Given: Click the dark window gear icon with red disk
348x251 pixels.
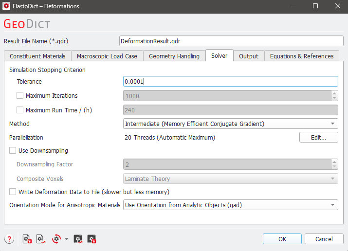Looking at the screenshot, I should tap(92, 239).
